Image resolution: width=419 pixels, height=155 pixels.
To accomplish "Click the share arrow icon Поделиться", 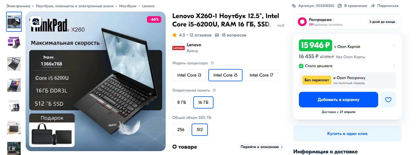I will [373, 6].
